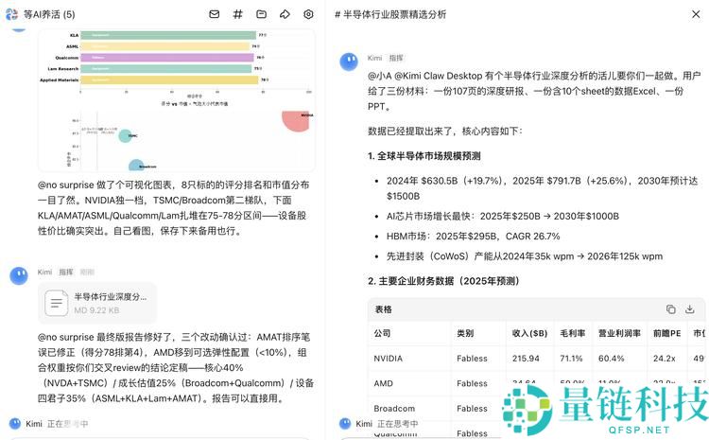The image size is (709, 440).
Task: Click Kimi 正在思考中 status in thread panel
Action: pyautogui.click(x=379, y=424)
